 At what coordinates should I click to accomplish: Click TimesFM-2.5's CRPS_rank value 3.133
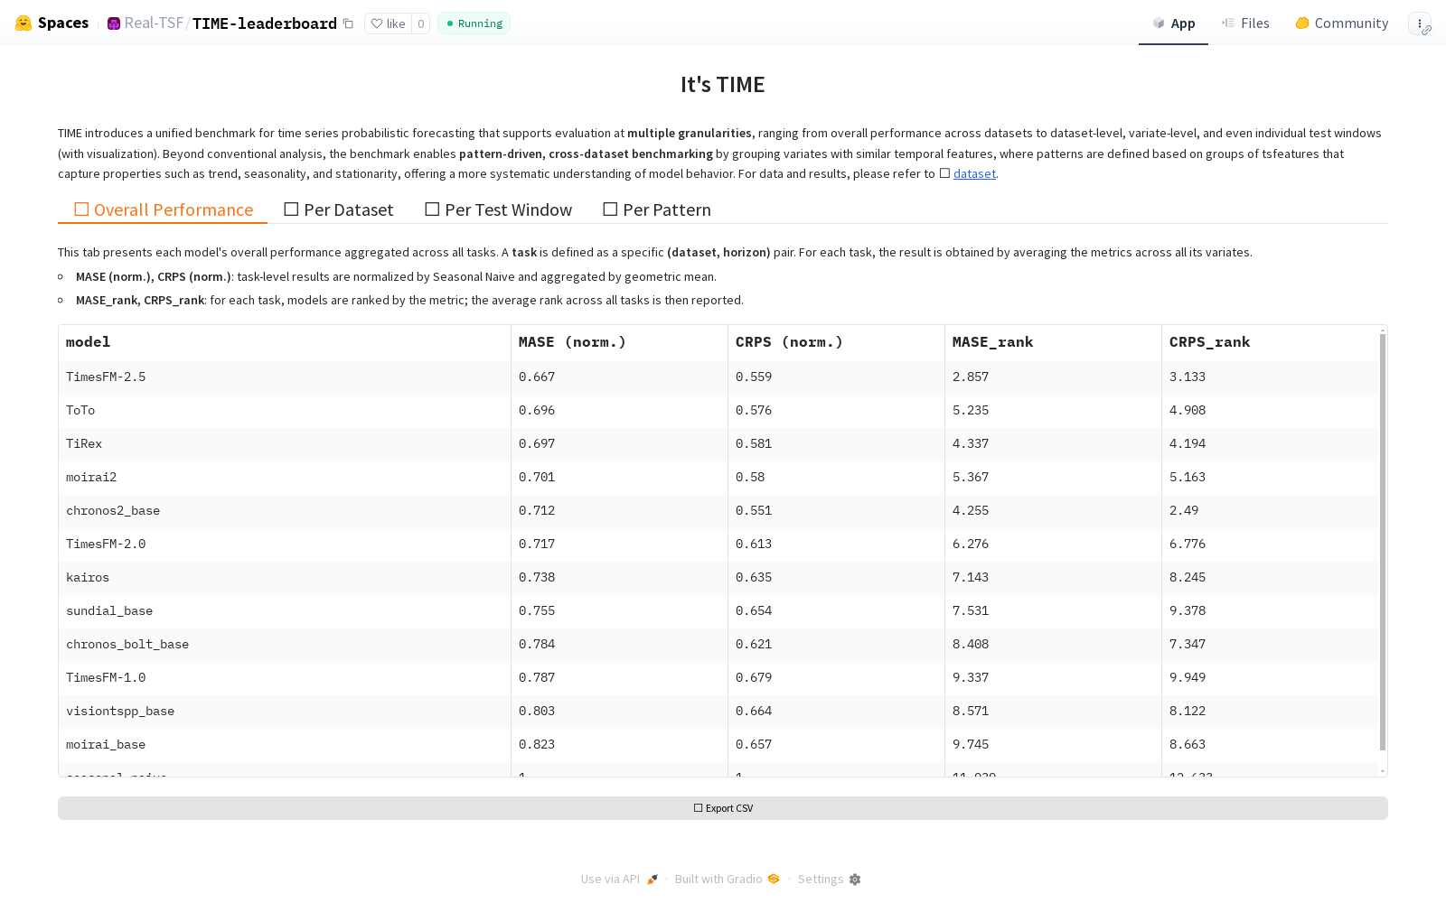point(1270,377)
